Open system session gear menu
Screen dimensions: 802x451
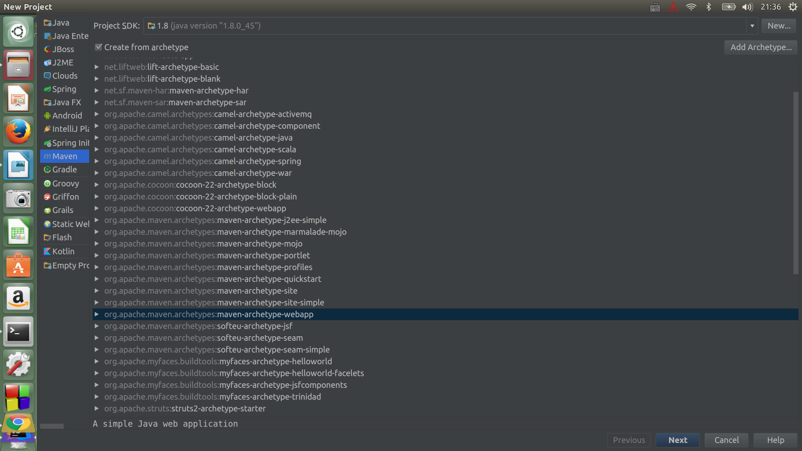click(792, 7)
